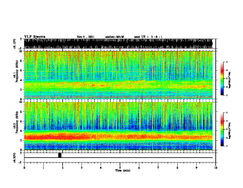Click time axis tick label '5'
The height and width of the screenshot is (188, 243).
(120, 168)
